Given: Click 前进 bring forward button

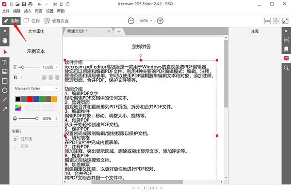Looking at the screenshot, I should tap(21, 146).
